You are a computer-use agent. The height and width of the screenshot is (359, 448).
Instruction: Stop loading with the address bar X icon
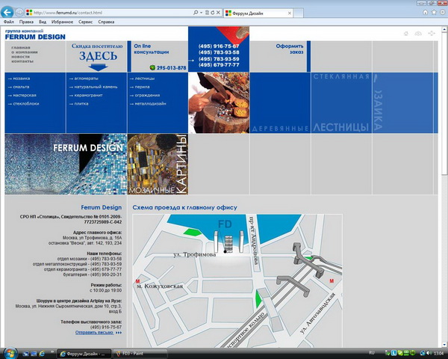pos(218,13)
